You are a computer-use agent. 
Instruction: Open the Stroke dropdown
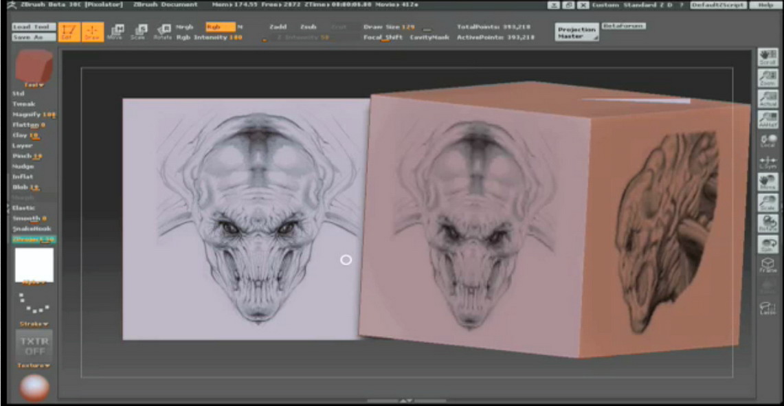pos(34,324)
